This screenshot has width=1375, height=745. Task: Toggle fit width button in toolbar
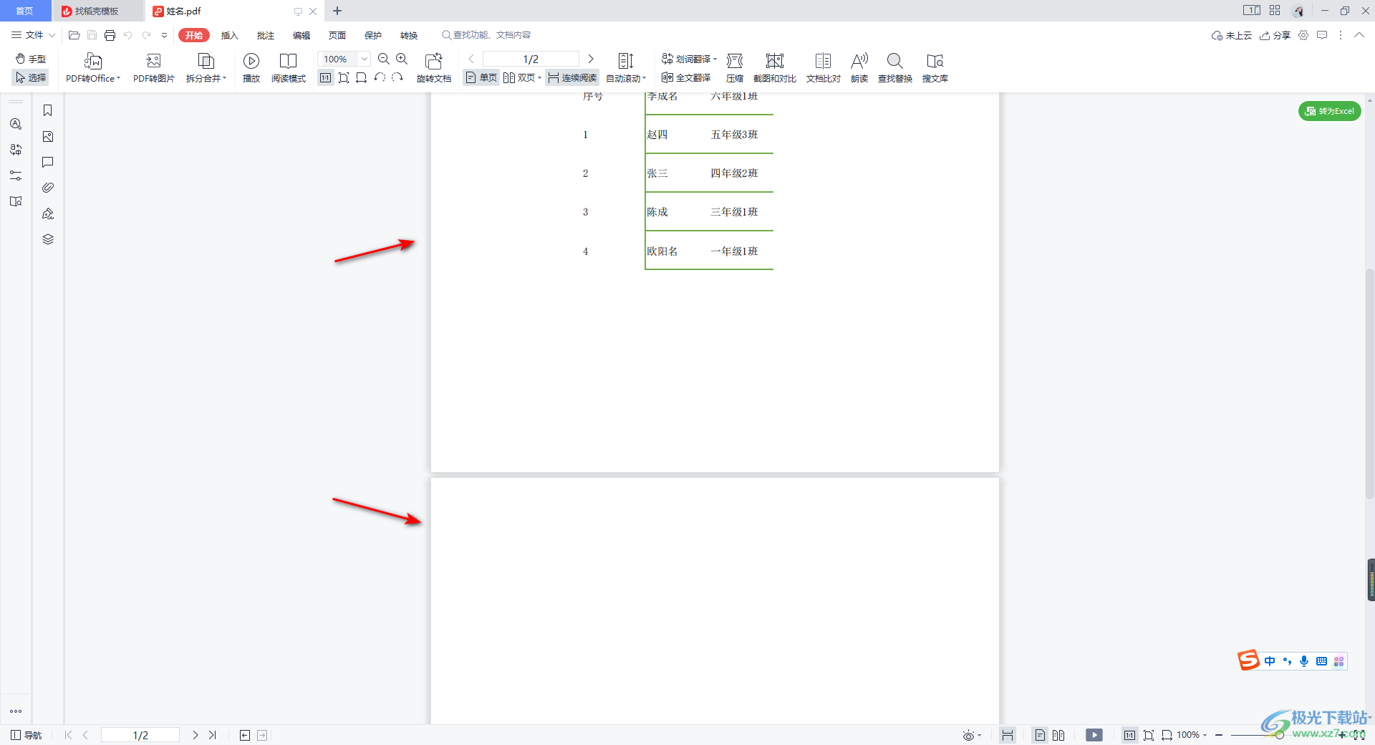[x=362, y=77]
